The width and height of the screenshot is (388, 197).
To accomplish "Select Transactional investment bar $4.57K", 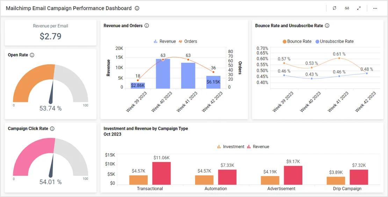I will (138, 180).
